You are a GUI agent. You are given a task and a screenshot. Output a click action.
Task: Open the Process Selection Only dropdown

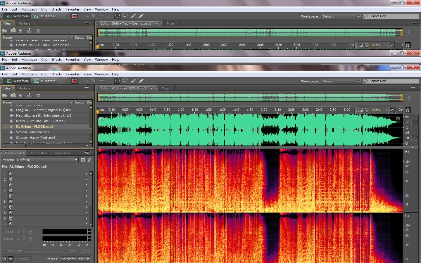[x=75, y=259]
